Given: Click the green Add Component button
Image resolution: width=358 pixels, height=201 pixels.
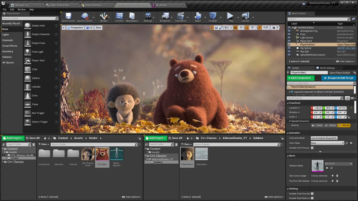Looking at the screenshot, I should 301,78.
